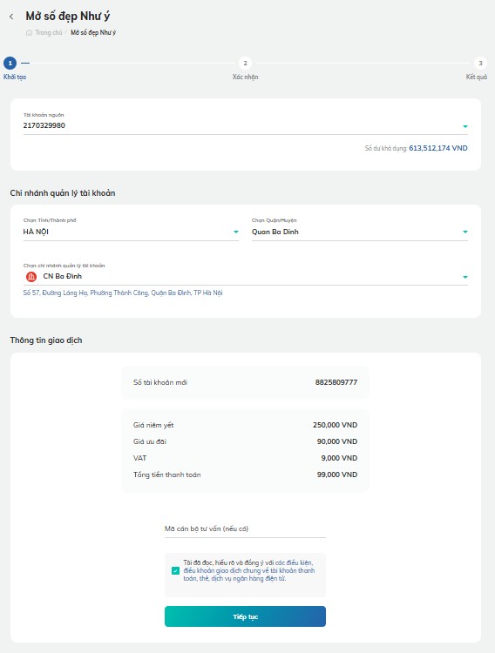This screenshot has height=653, width=495.
Task: Click the Xác nhận step label
Action: pyautogui.click(x=245, y=77)
